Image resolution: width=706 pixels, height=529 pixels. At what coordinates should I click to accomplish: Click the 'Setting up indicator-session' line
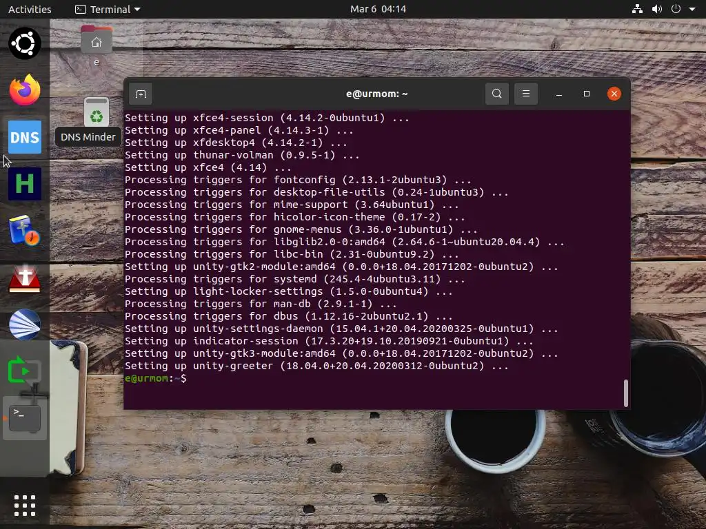[329, 341]
